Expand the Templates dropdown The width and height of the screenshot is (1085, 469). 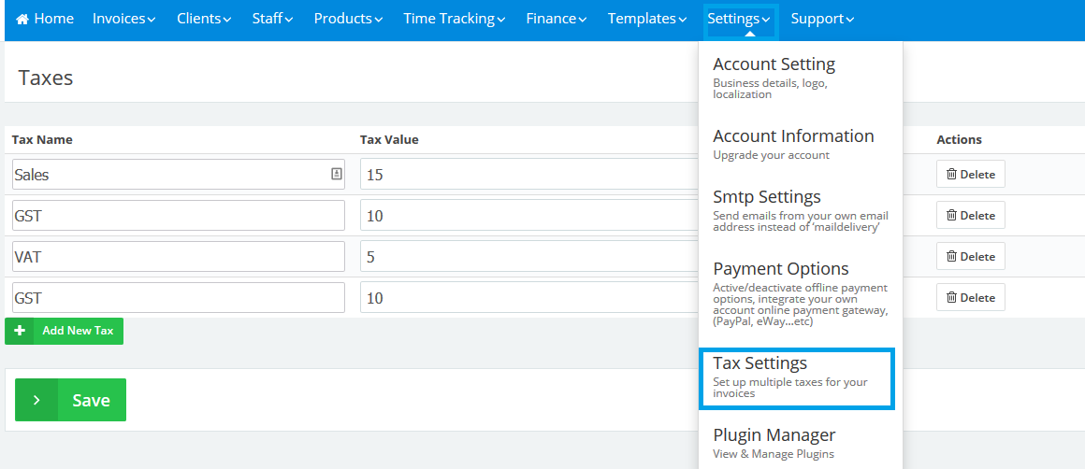point(646,19)
